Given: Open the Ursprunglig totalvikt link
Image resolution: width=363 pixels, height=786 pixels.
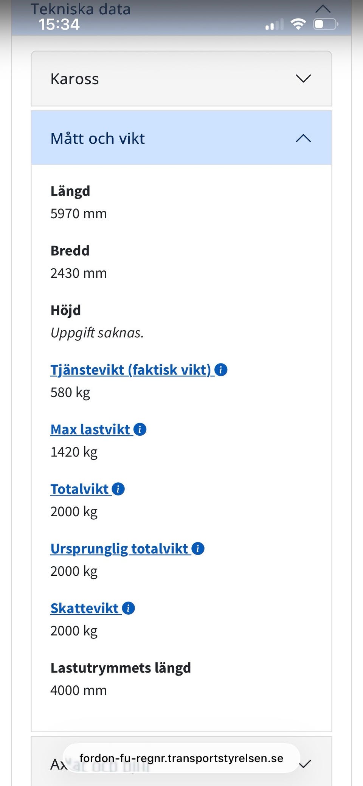Looking at the screenshot, I should point(119,549).
